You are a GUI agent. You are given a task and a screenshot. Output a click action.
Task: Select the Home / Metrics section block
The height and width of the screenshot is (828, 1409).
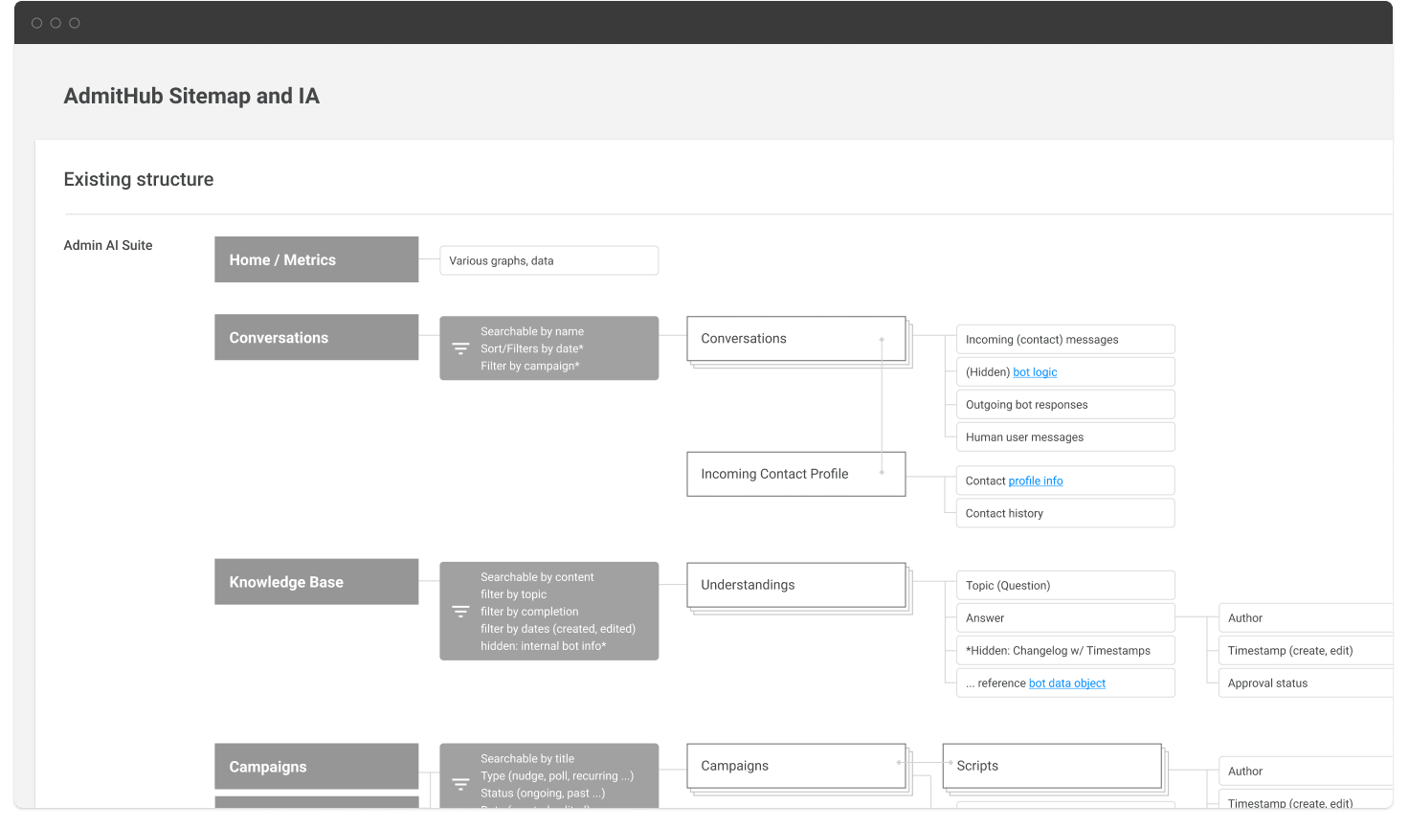coord(316,259)
